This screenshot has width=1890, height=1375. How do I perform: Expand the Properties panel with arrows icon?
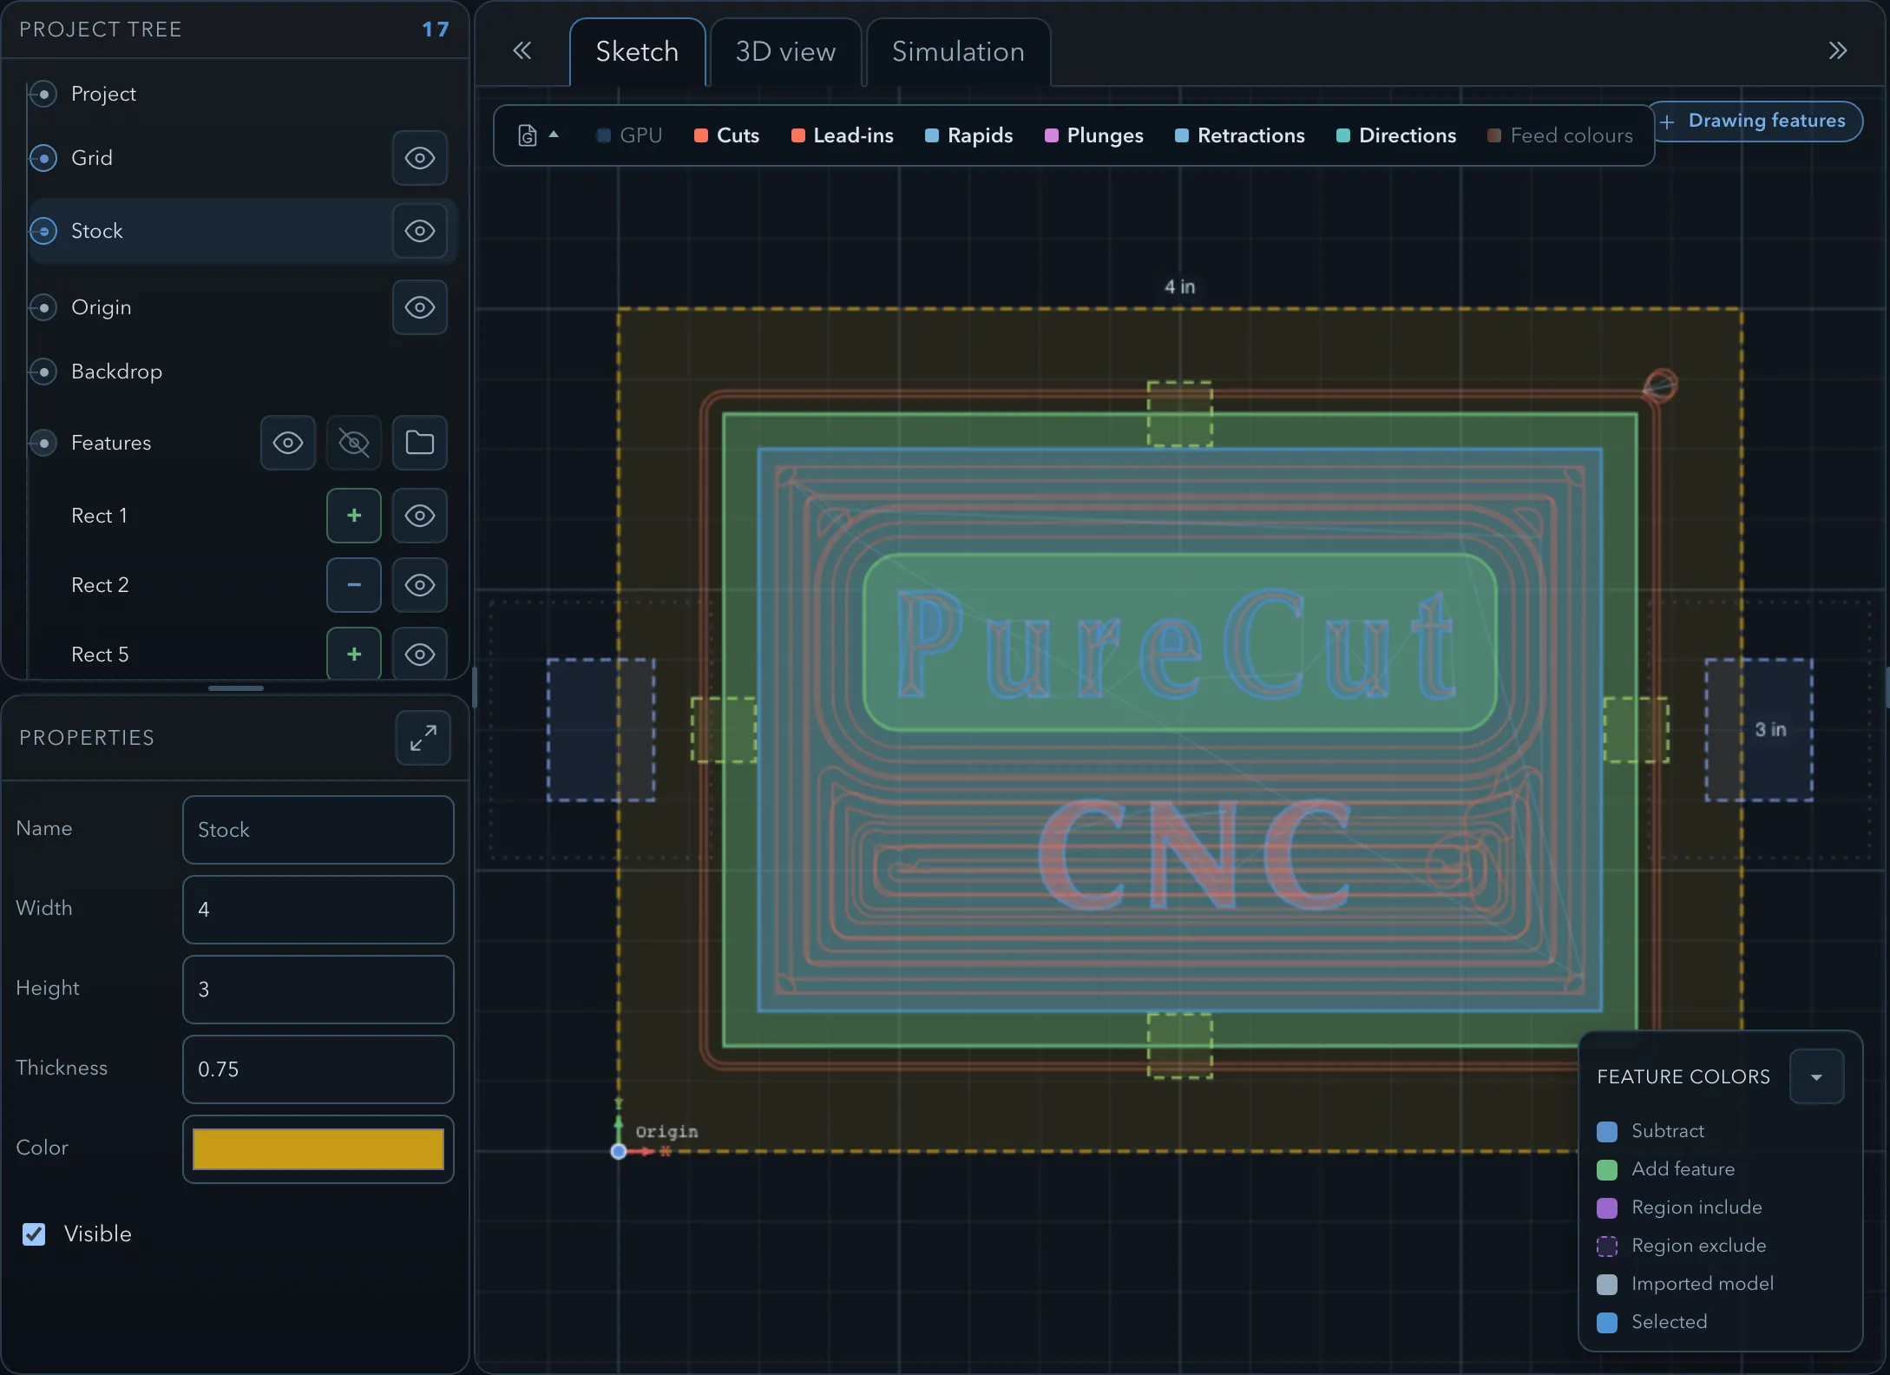pyautogui.click(x=423, y=738)
